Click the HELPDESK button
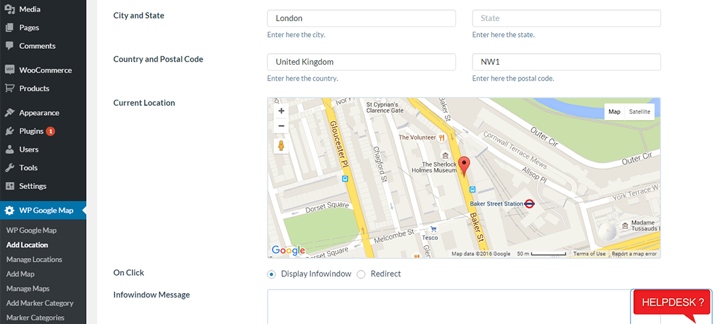 672,303
